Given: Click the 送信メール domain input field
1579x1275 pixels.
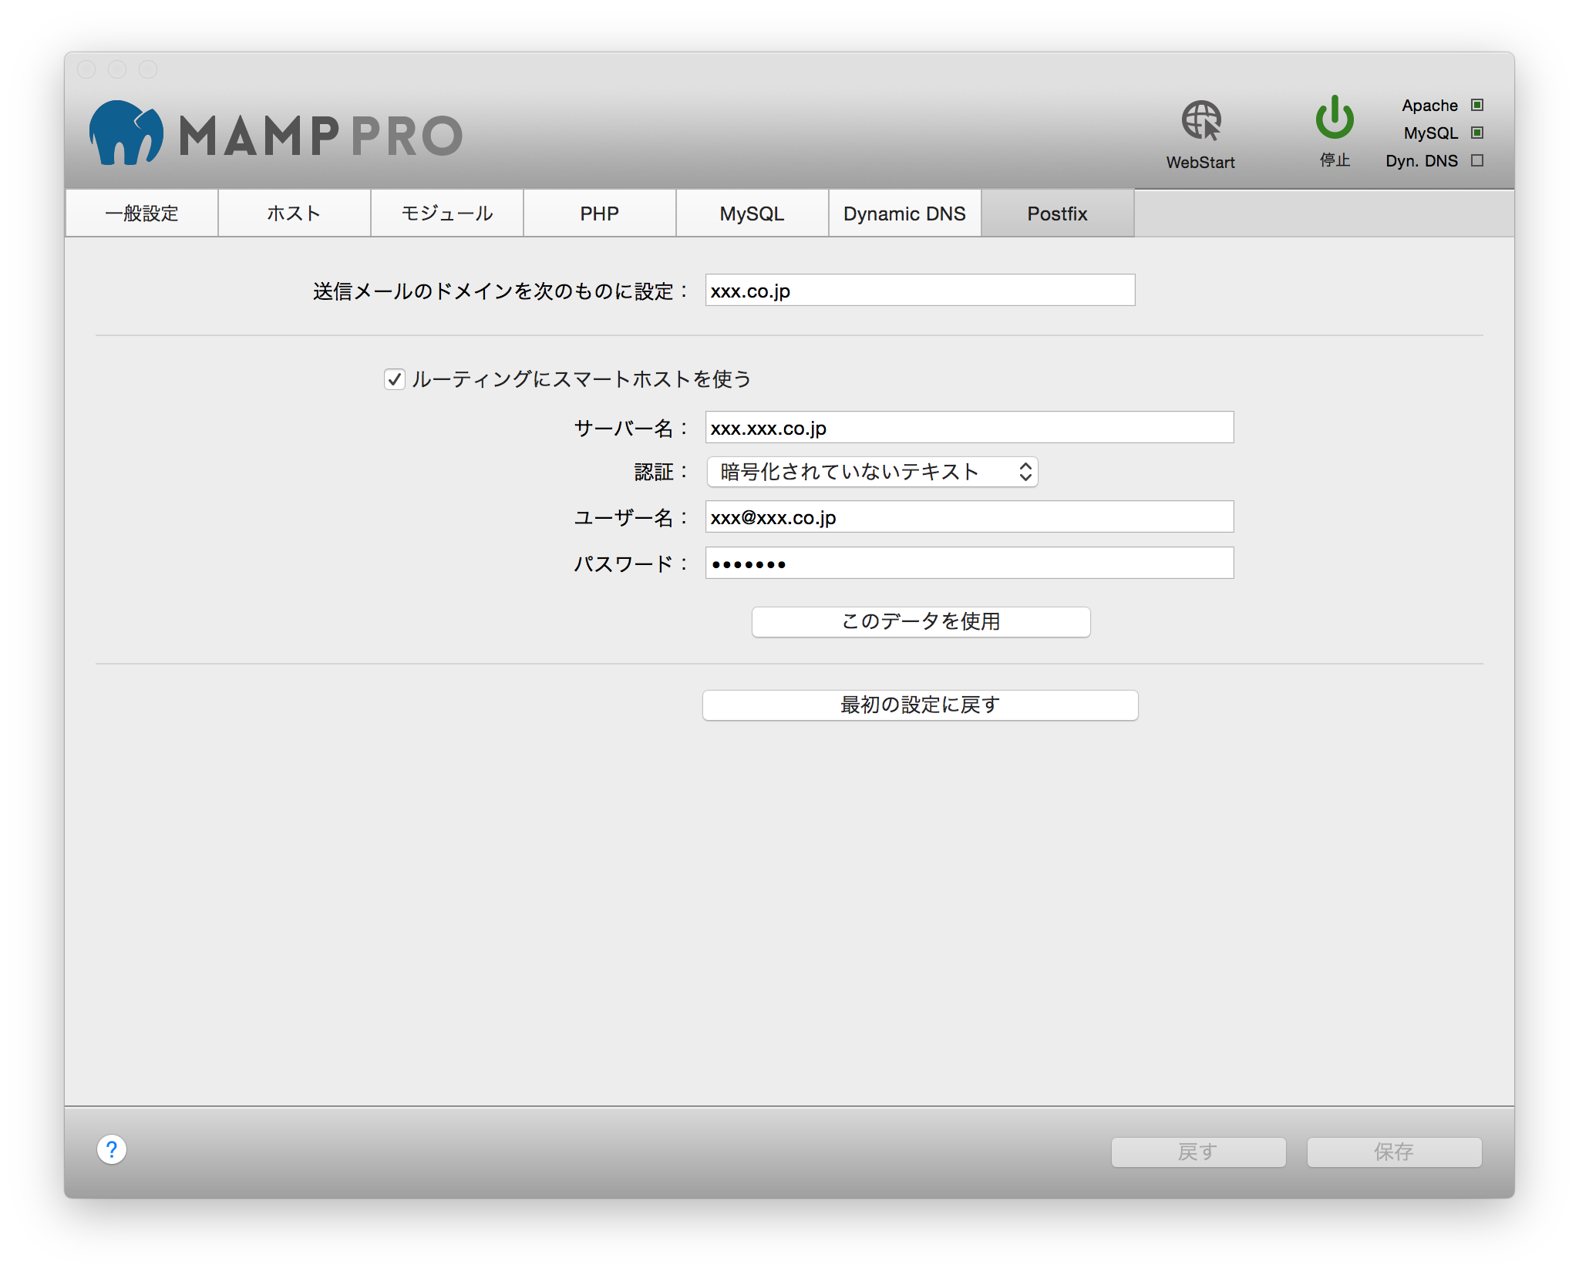Looking at the screenshot, I should pyautogui.click(x=920, y=291).
